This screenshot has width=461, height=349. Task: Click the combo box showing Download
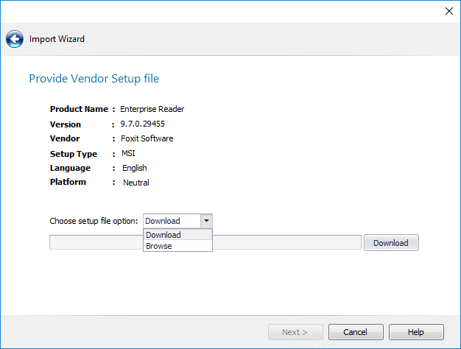(x=172, y=221)
